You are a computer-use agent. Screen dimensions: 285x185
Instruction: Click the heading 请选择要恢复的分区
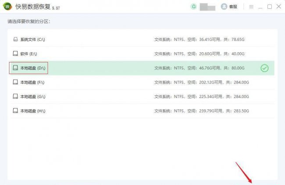28,22
